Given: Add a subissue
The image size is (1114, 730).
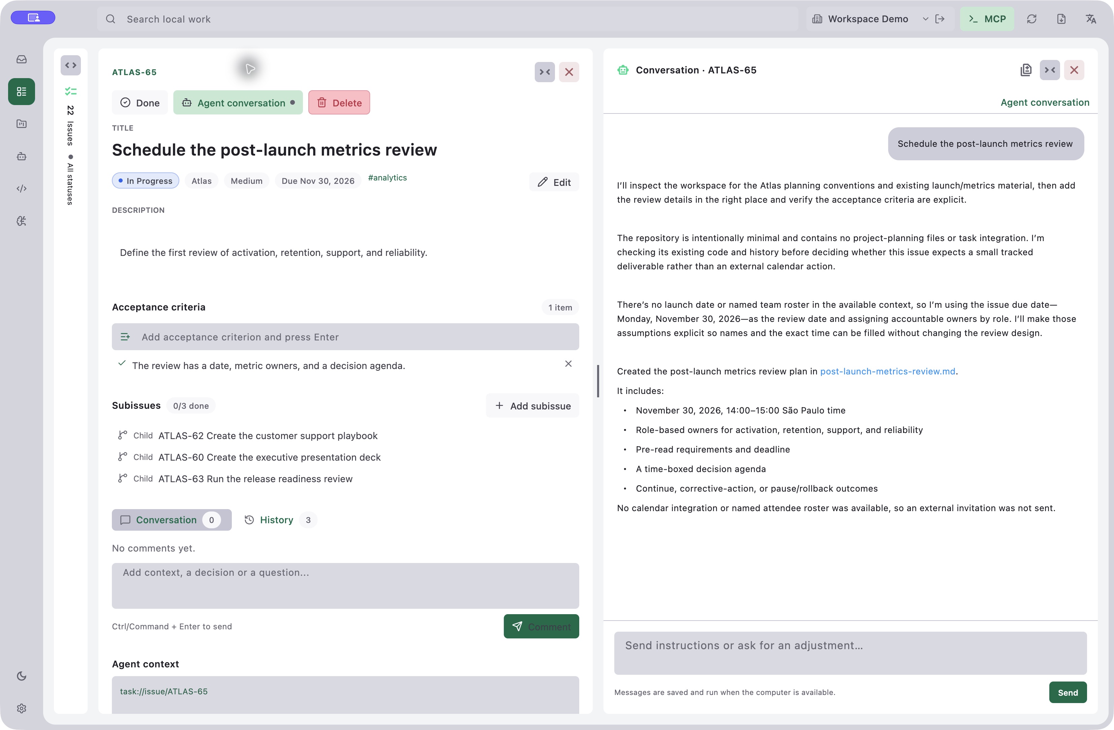Looking at the screenshot, I should (x=533, y=406).
